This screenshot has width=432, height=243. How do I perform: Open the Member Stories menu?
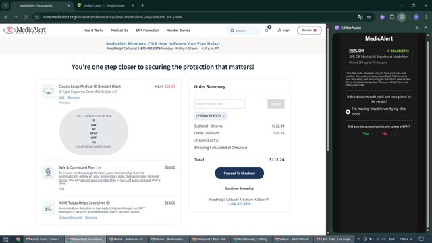[x=178, y=30]
